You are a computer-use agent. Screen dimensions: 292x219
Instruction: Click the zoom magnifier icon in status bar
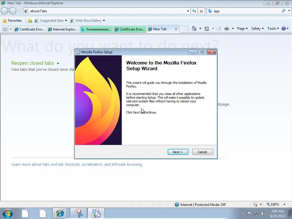click(x=268, y=204)
